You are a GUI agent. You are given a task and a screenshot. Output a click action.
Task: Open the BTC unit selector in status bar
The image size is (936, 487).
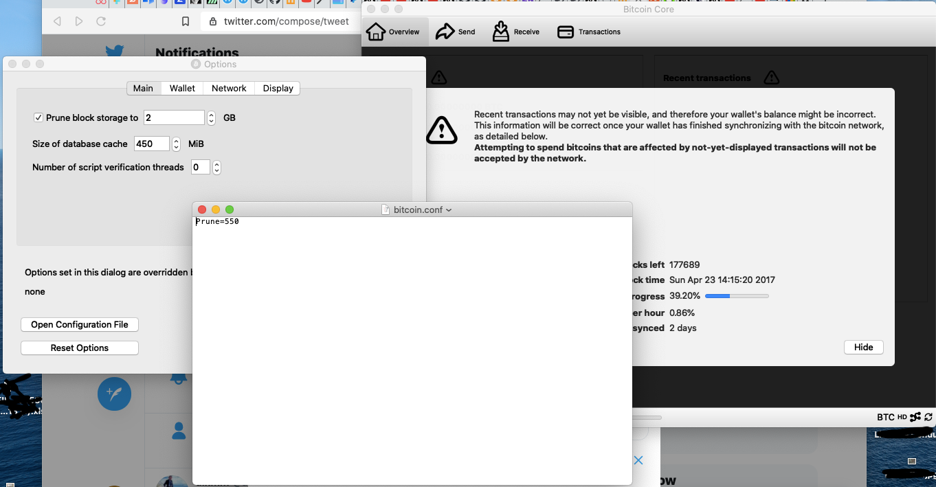tap(885, 417)
